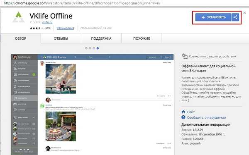Open the ПОХОЖИЕ tab
This screenshot has height=155, width=249.
(142, 38)
